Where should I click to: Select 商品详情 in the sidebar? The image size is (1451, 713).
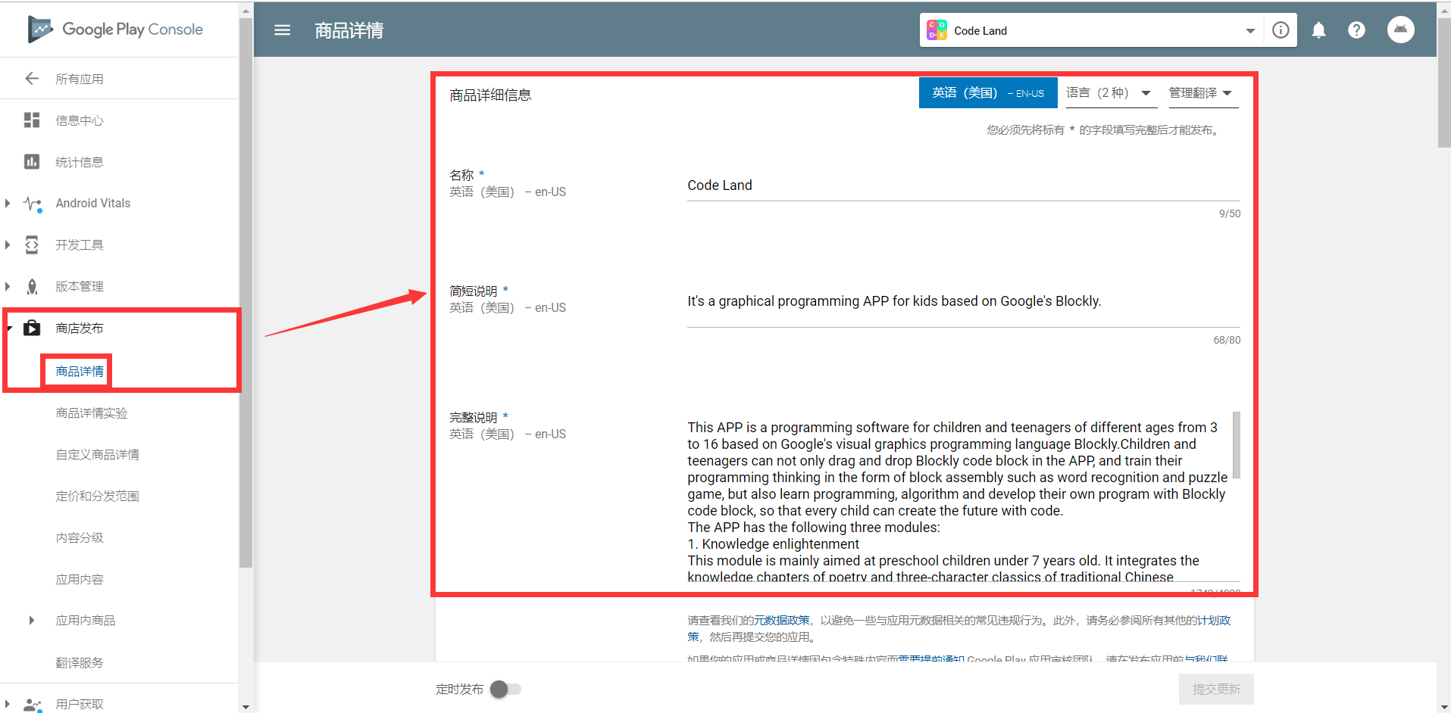[80, 371]
